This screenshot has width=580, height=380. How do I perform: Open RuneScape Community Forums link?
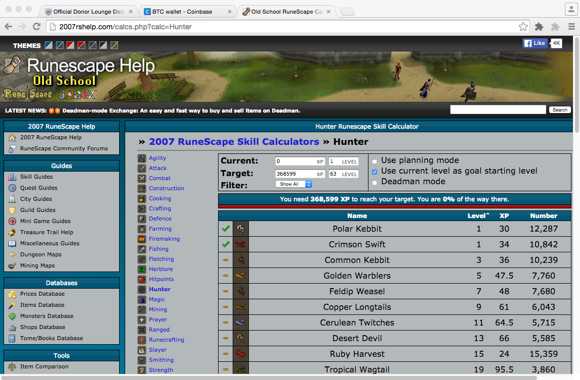(64, 148)
